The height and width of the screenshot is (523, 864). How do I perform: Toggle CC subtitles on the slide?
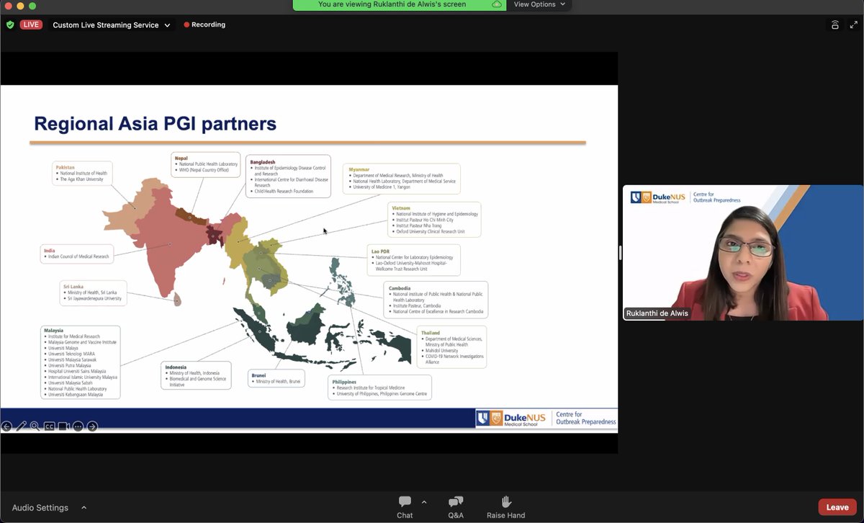[x=49, y=426]
